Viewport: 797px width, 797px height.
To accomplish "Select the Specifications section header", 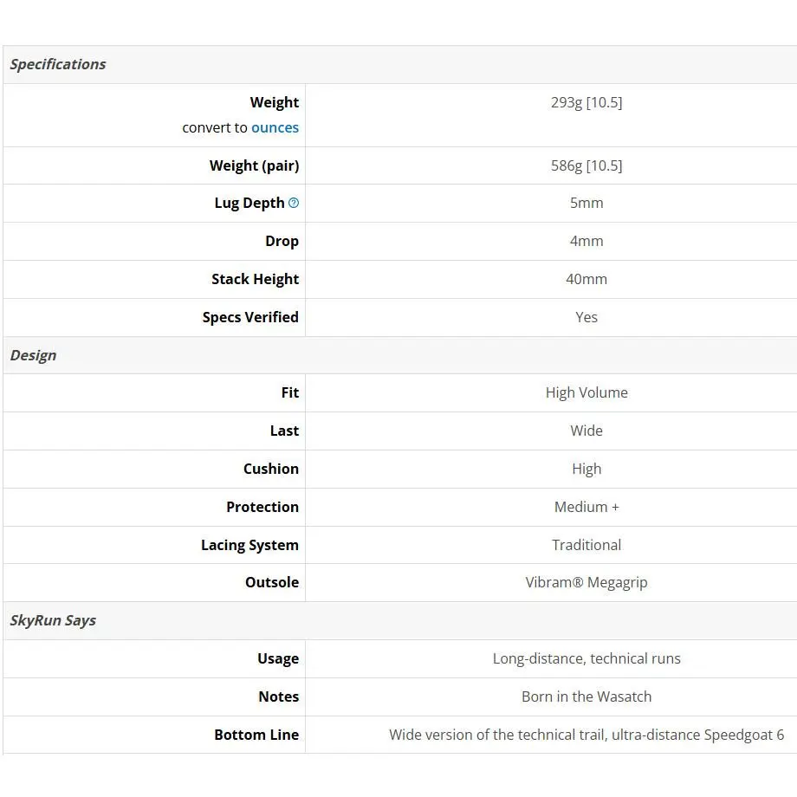I will tap(58, 65).
